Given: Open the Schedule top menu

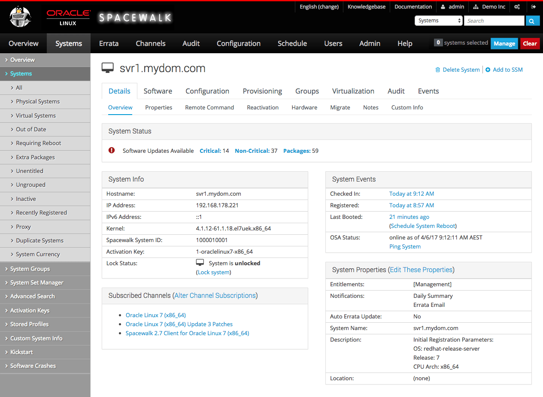Looking at the screenshot, I should click(x=292, y=43).
